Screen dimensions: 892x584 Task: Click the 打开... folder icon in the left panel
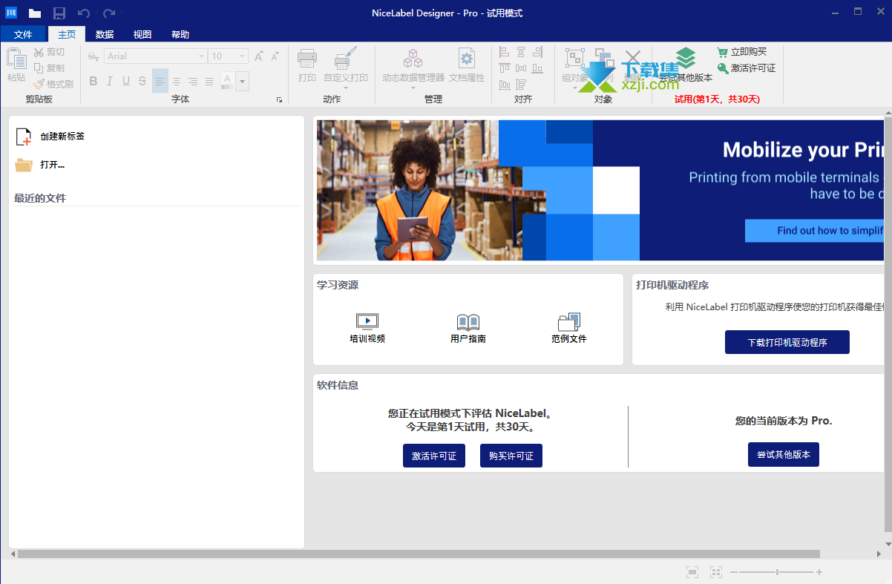[24, 165]
